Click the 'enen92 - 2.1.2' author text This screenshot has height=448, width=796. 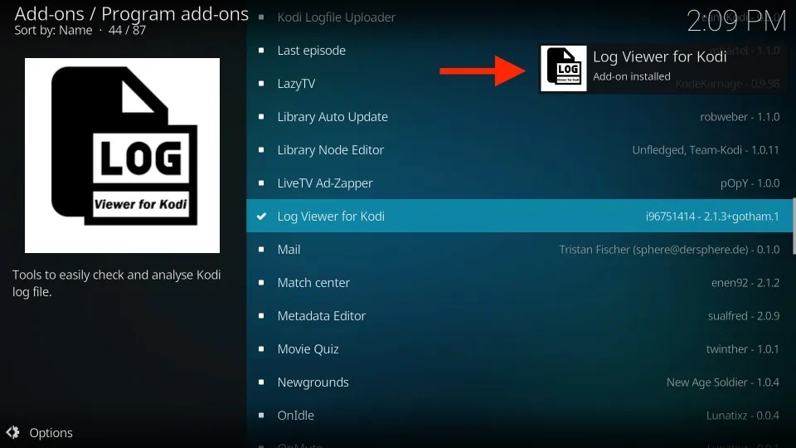745,282
